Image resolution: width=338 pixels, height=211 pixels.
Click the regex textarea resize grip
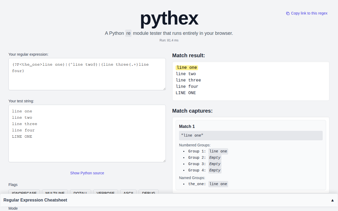(164, 88)
